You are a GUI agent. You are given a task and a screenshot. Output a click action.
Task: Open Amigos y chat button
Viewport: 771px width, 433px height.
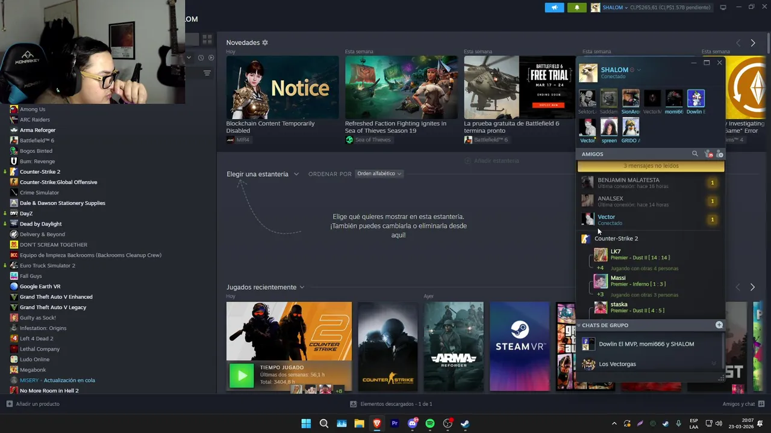(x=744, y=404)
